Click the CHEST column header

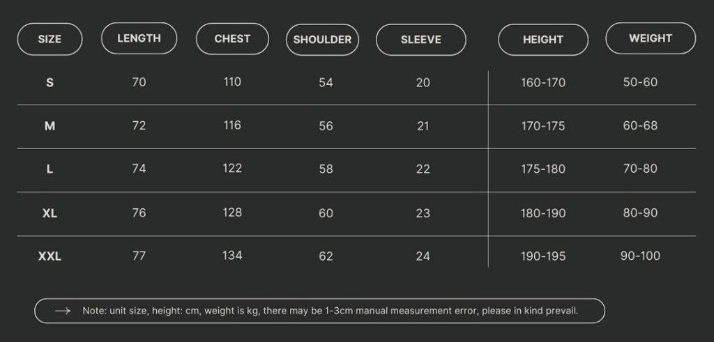coord(232,38)
